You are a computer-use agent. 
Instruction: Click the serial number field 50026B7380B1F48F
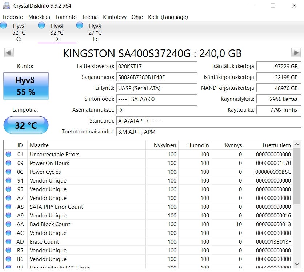[x=157, y=77]
